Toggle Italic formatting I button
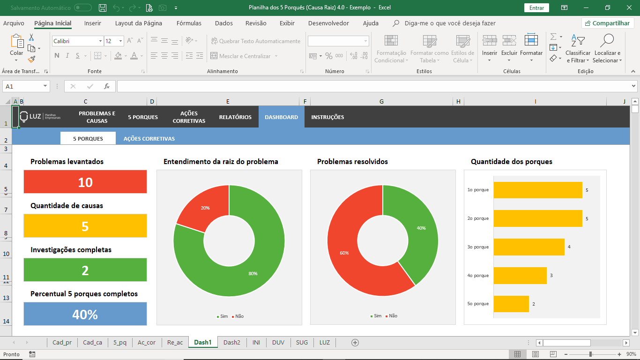 (67, 56)
